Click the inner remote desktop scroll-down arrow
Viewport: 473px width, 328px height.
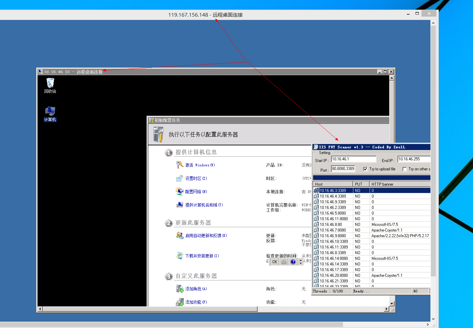392,303
